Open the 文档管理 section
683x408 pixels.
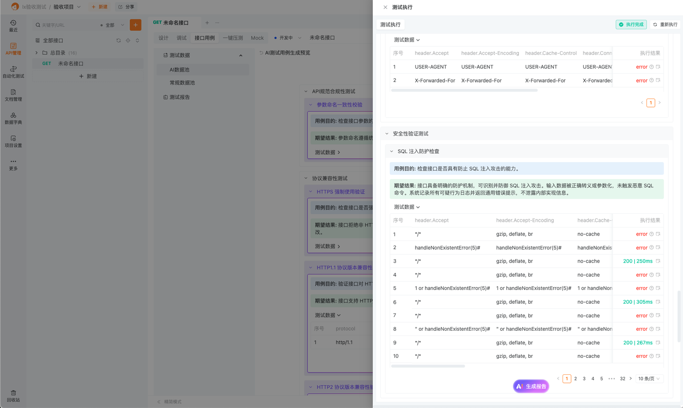click(x=13, y=95)
